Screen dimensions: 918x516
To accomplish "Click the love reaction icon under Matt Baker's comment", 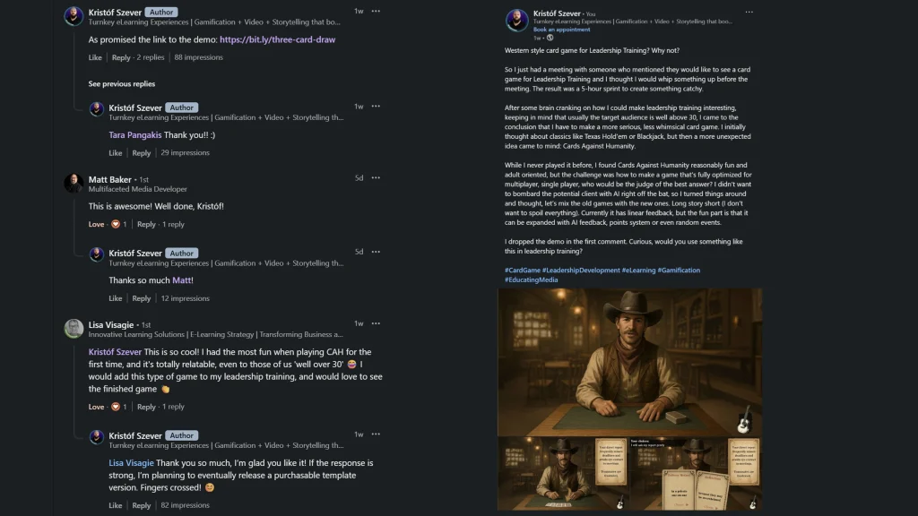I will click(116, 224).
